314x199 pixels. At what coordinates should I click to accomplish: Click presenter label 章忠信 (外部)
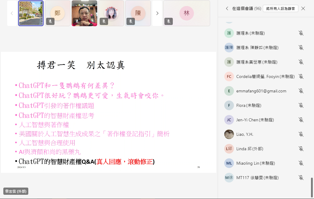[16, 191]
